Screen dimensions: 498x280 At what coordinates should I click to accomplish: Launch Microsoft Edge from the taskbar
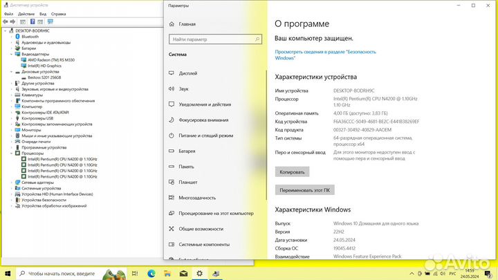pos(151,273)
